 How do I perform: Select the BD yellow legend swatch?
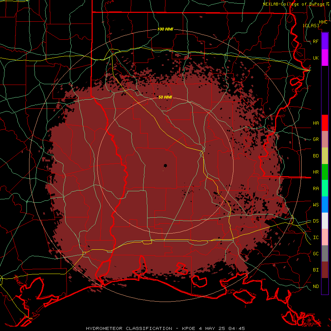[325, 156]
